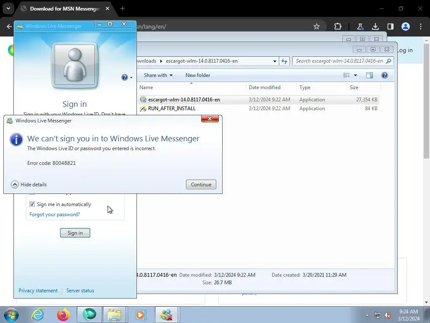Click the Messenger display picture avatar
Screen dimensions: 430x323
75,65
